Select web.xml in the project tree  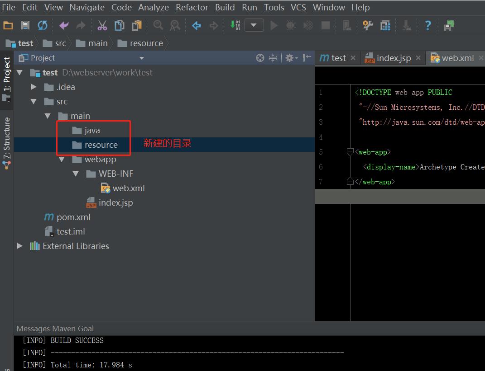pyautogui.click(x=123, y=188)
